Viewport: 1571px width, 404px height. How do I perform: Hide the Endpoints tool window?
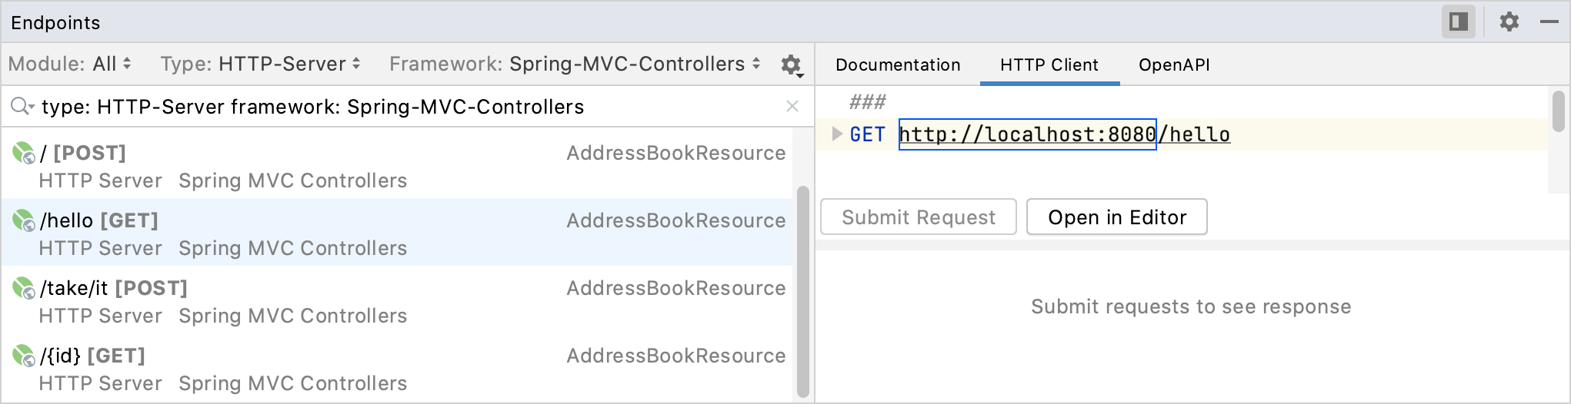(1549, 22)
